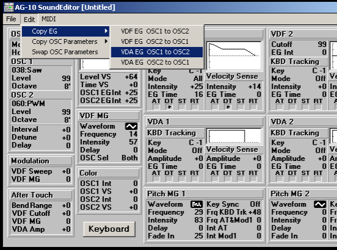Click Frq KBD Trk +48 value
Viewport: 337px width, 250px height.
254,212
